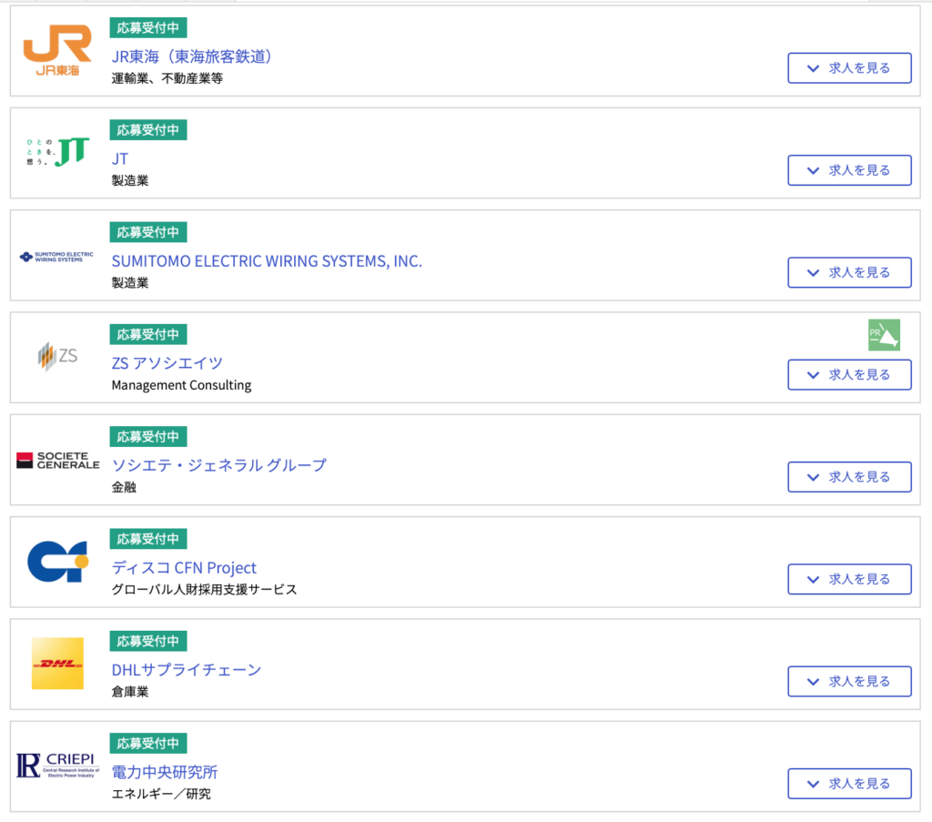Expand 求人を見る for JT

click(x=849, y=170)
